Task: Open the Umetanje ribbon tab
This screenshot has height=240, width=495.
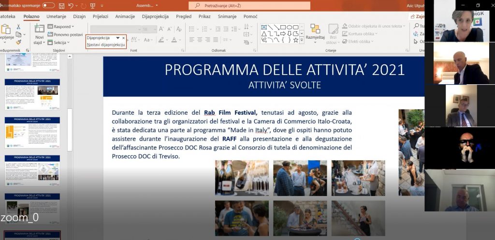Action: [x=56, y=16]
